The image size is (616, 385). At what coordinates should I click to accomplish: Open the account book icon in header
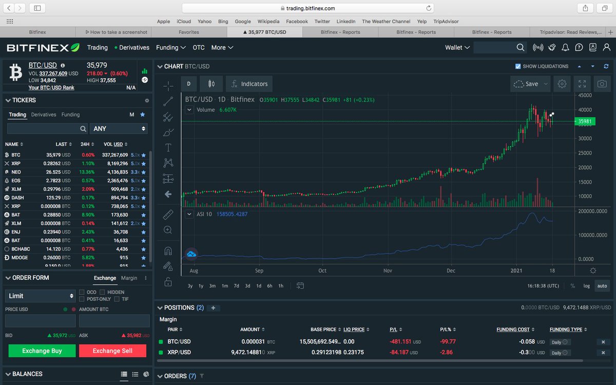593,47
